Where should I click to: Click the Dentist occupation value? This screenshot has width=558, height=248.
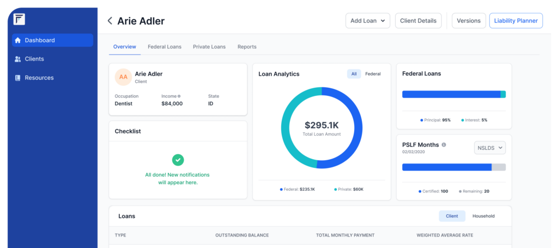tap(124, 104)
